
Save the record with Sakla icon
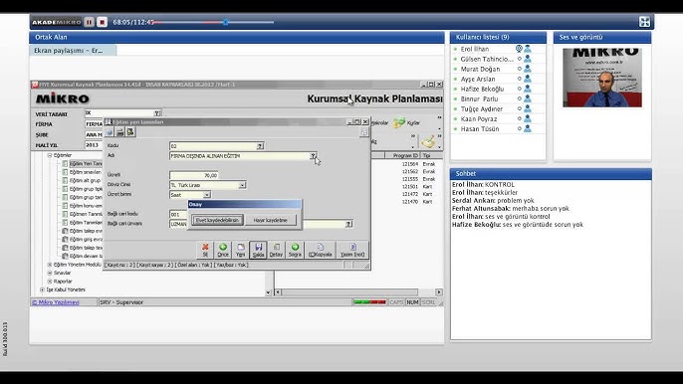pyautogui.click(x=258, y=250)
